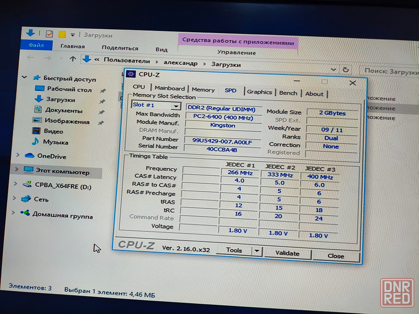Viewport: 419px width, 314px height.
Task: Click the Рабочий стол desktop shortcut
Action: [x=69, y=89]
